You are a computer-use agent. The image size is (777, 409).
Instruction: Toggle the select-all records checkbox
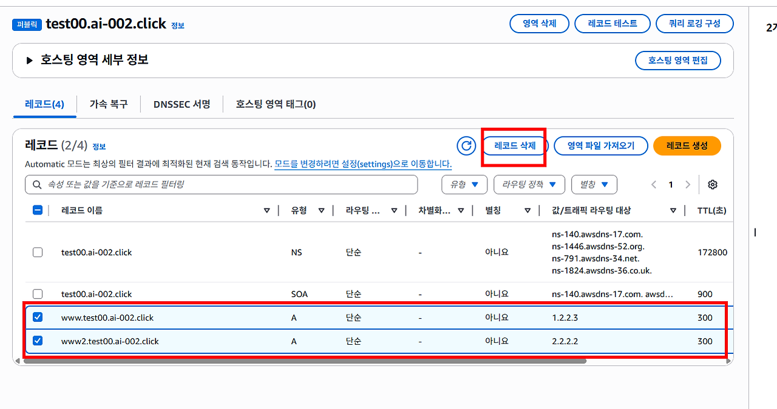pyautogui.click(x=38, y=210)
